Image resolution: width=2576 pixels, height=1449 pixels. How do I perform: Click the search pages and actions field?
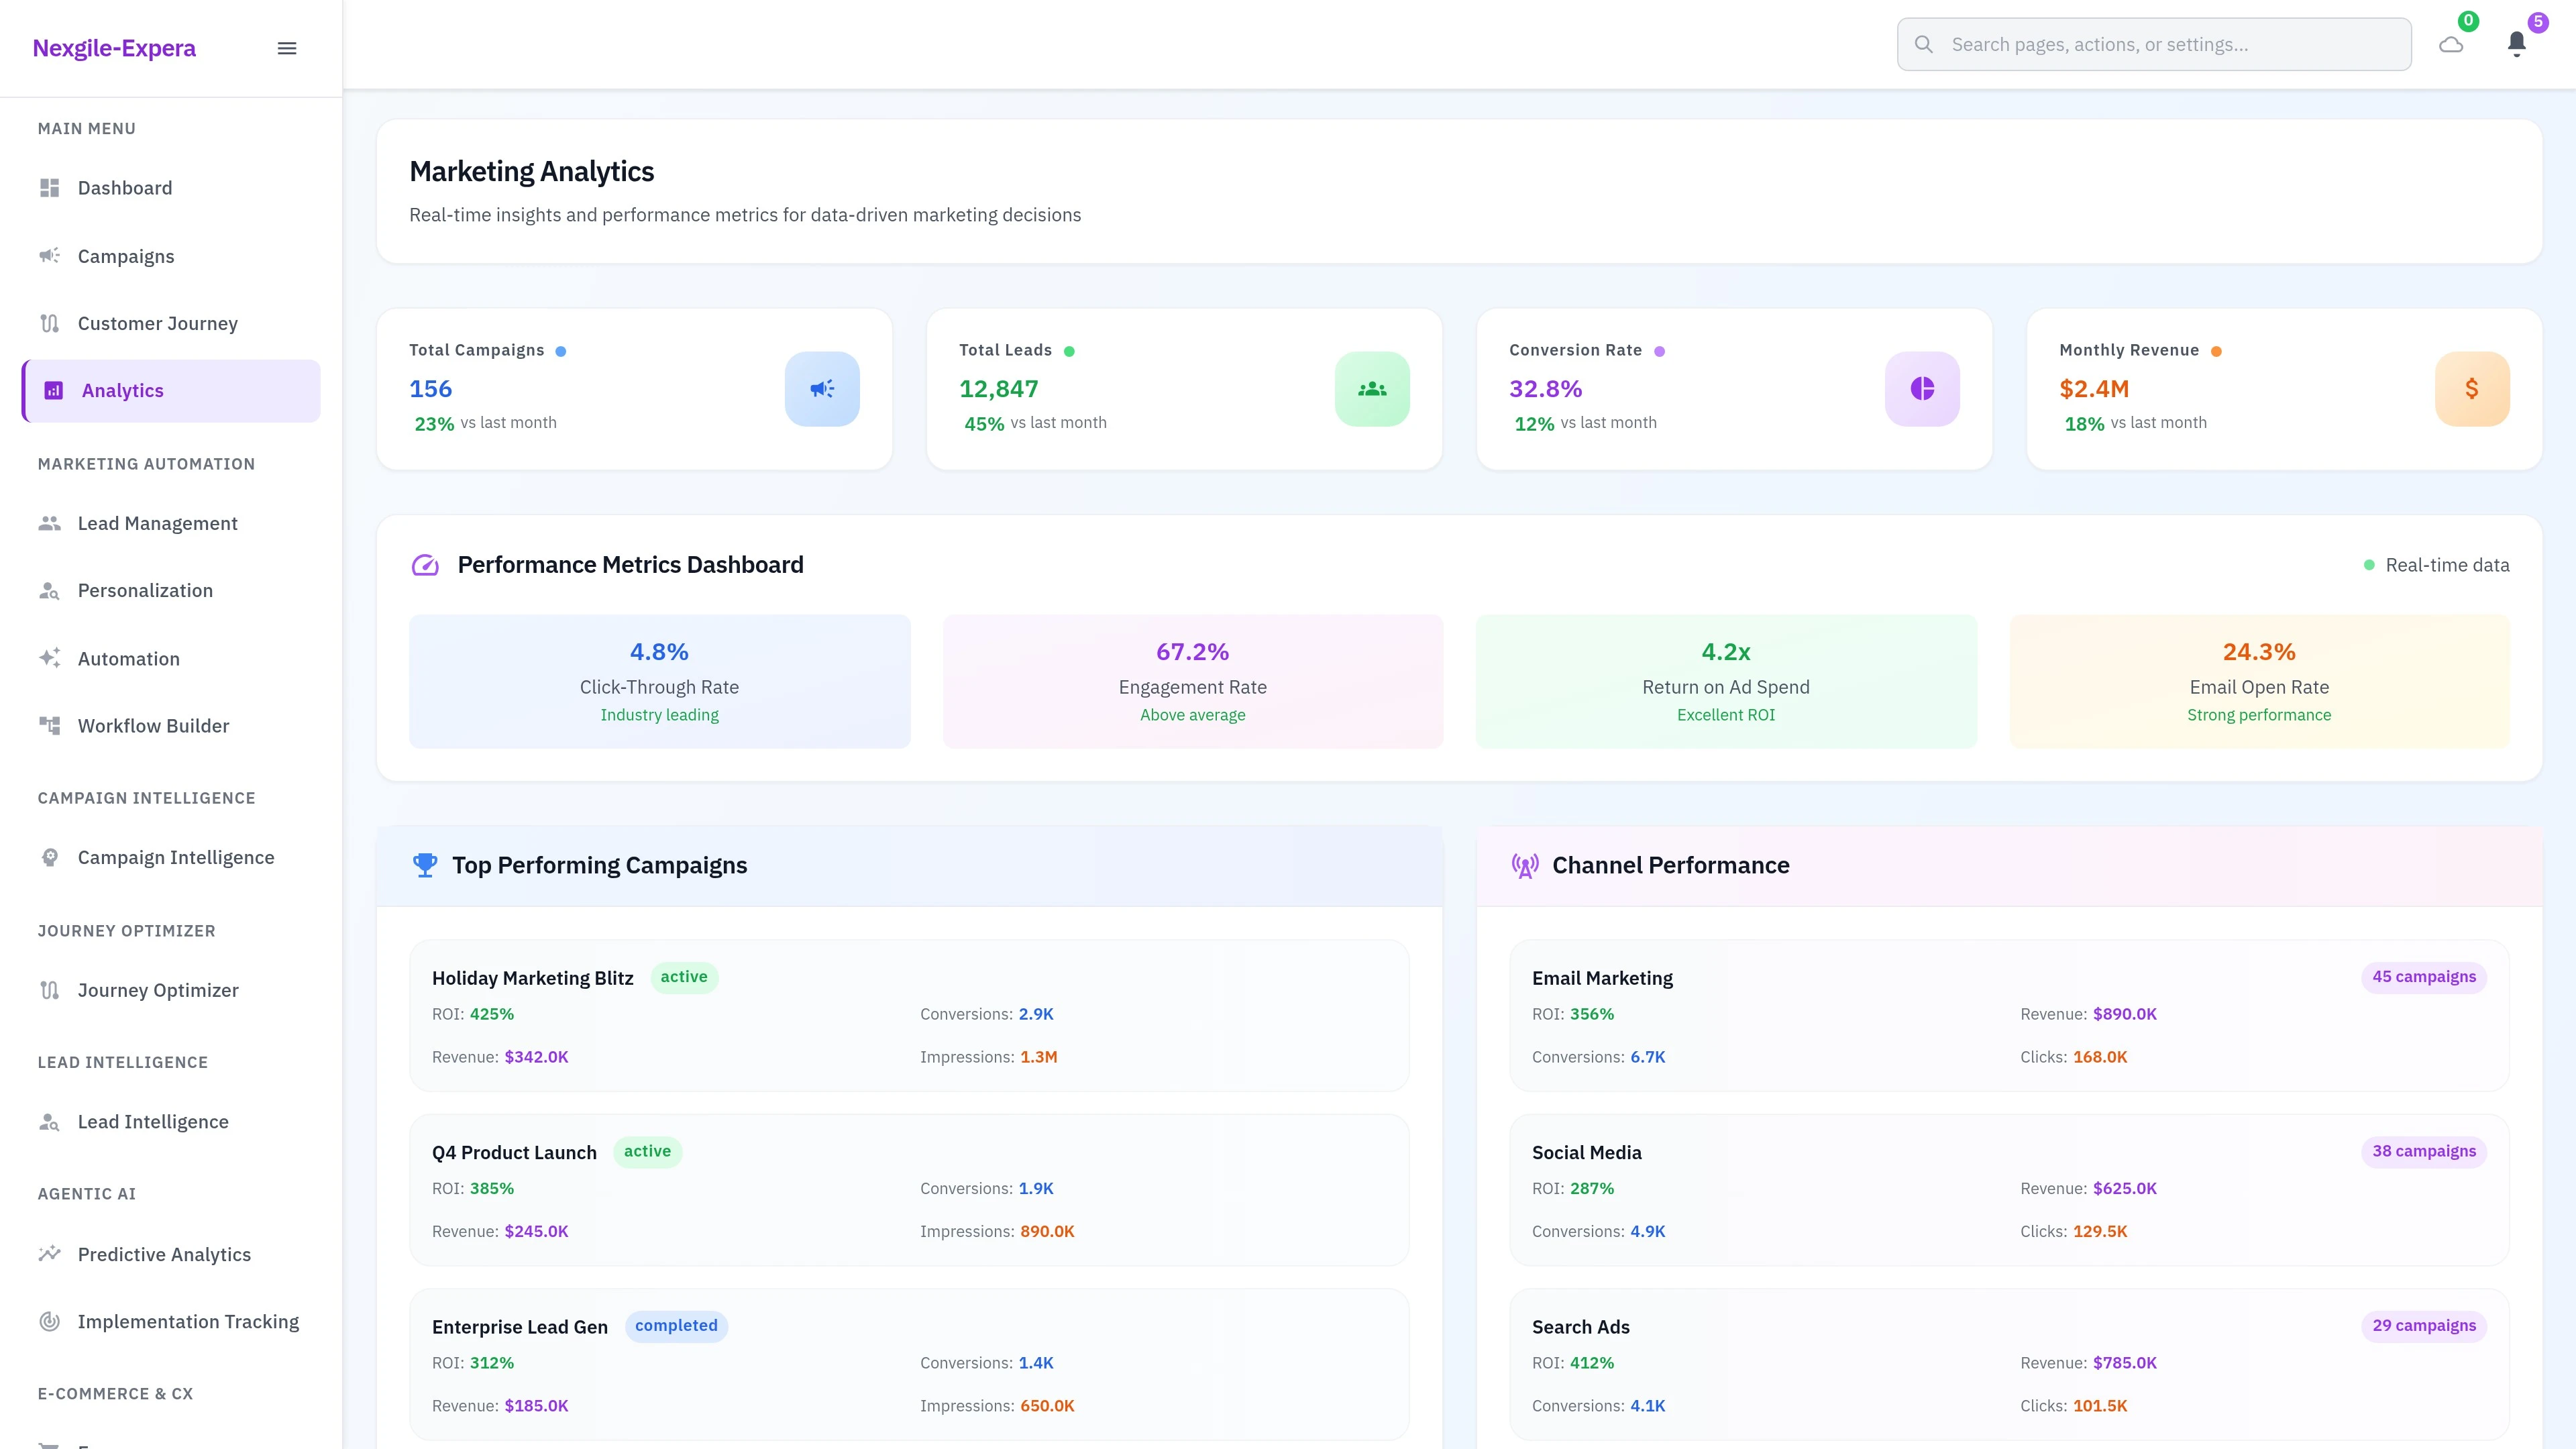pyautogui.click(x=2153, y=43)
